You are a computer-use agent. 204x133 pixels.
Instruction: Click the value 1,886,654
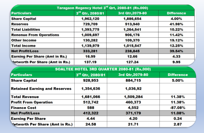pyautogui.click(x=132, y=19)
